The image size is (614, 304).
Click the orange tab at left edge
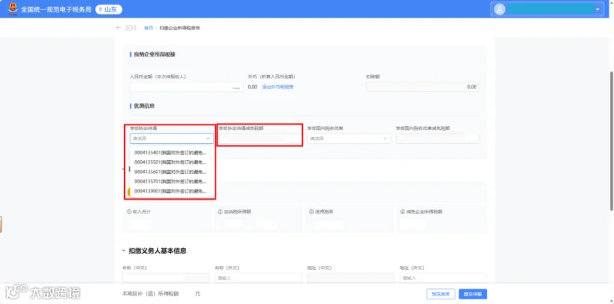pos(1,224)
